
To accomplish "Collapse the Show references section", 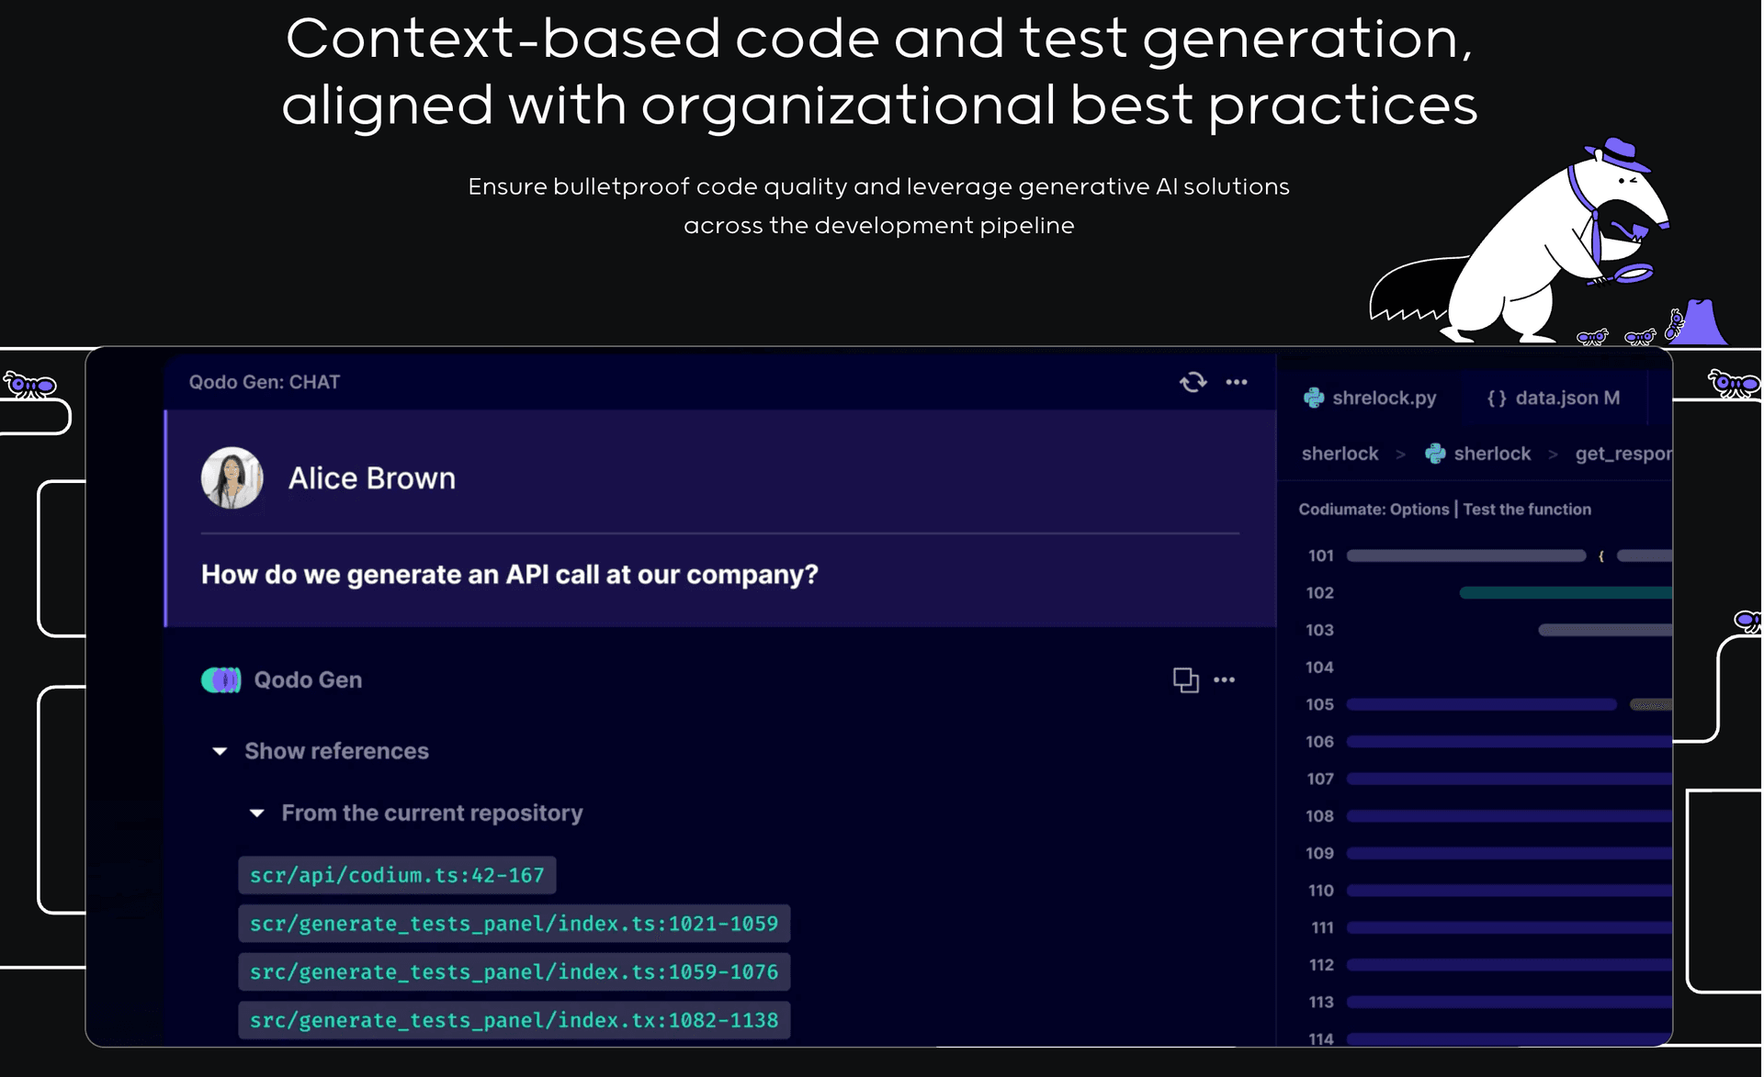I will (220, 751).
